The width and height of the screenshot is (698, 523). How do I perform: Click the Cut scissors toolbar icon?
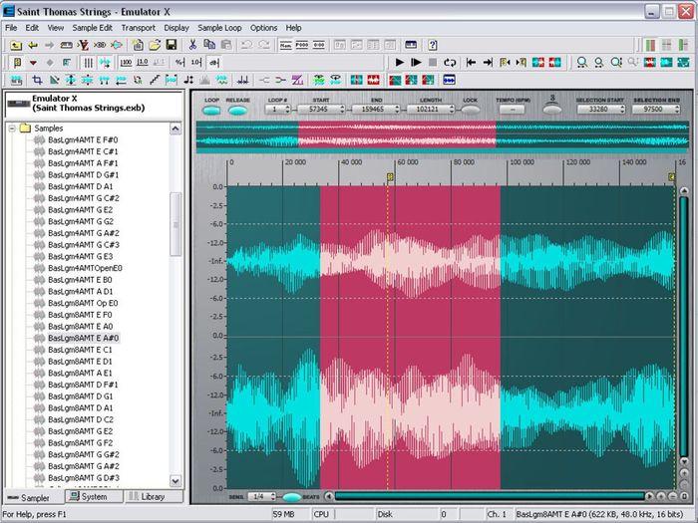pos(192,45)
